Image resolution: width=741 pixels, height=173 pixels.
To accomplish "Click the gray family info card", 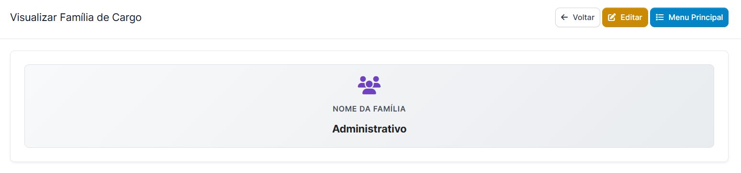I will coord(369,106).
